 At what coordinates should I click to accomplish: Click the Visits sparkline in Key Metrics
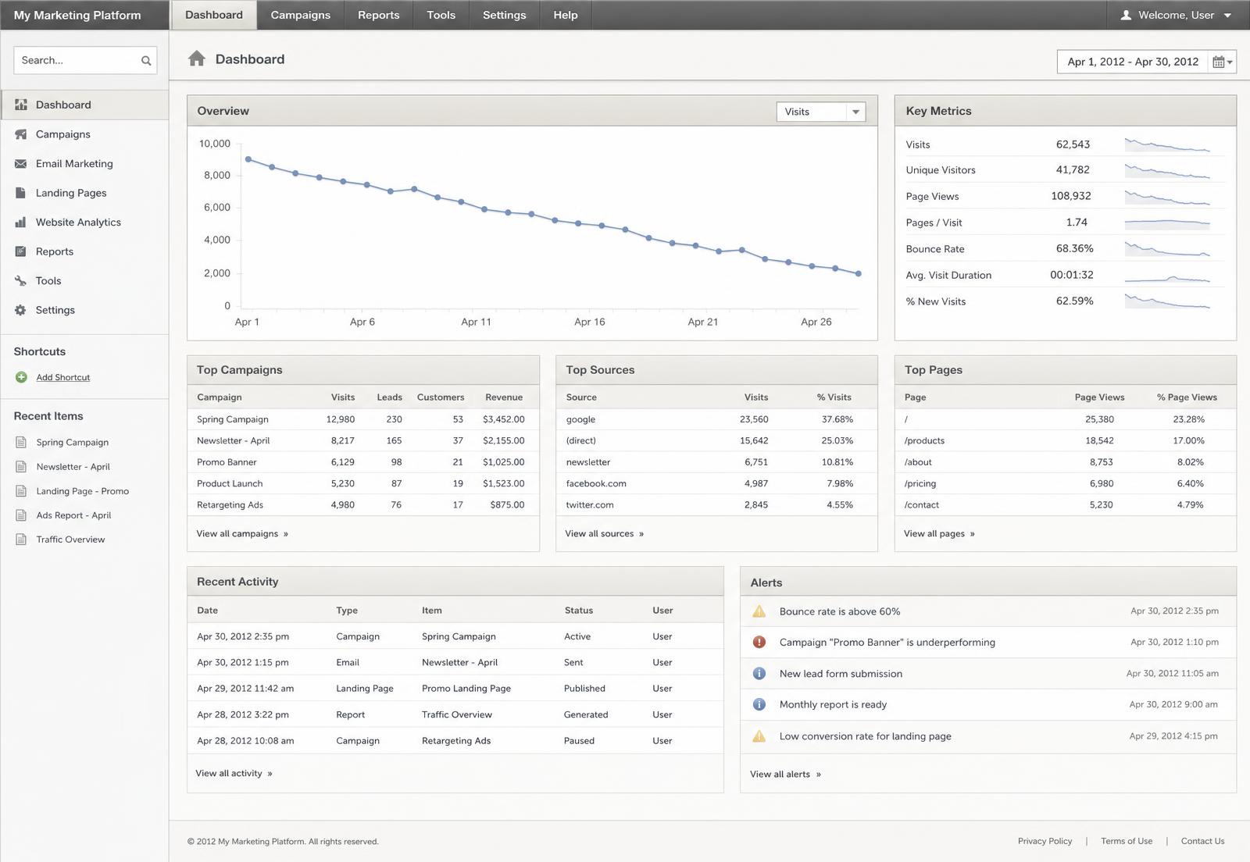(1167, 144)
